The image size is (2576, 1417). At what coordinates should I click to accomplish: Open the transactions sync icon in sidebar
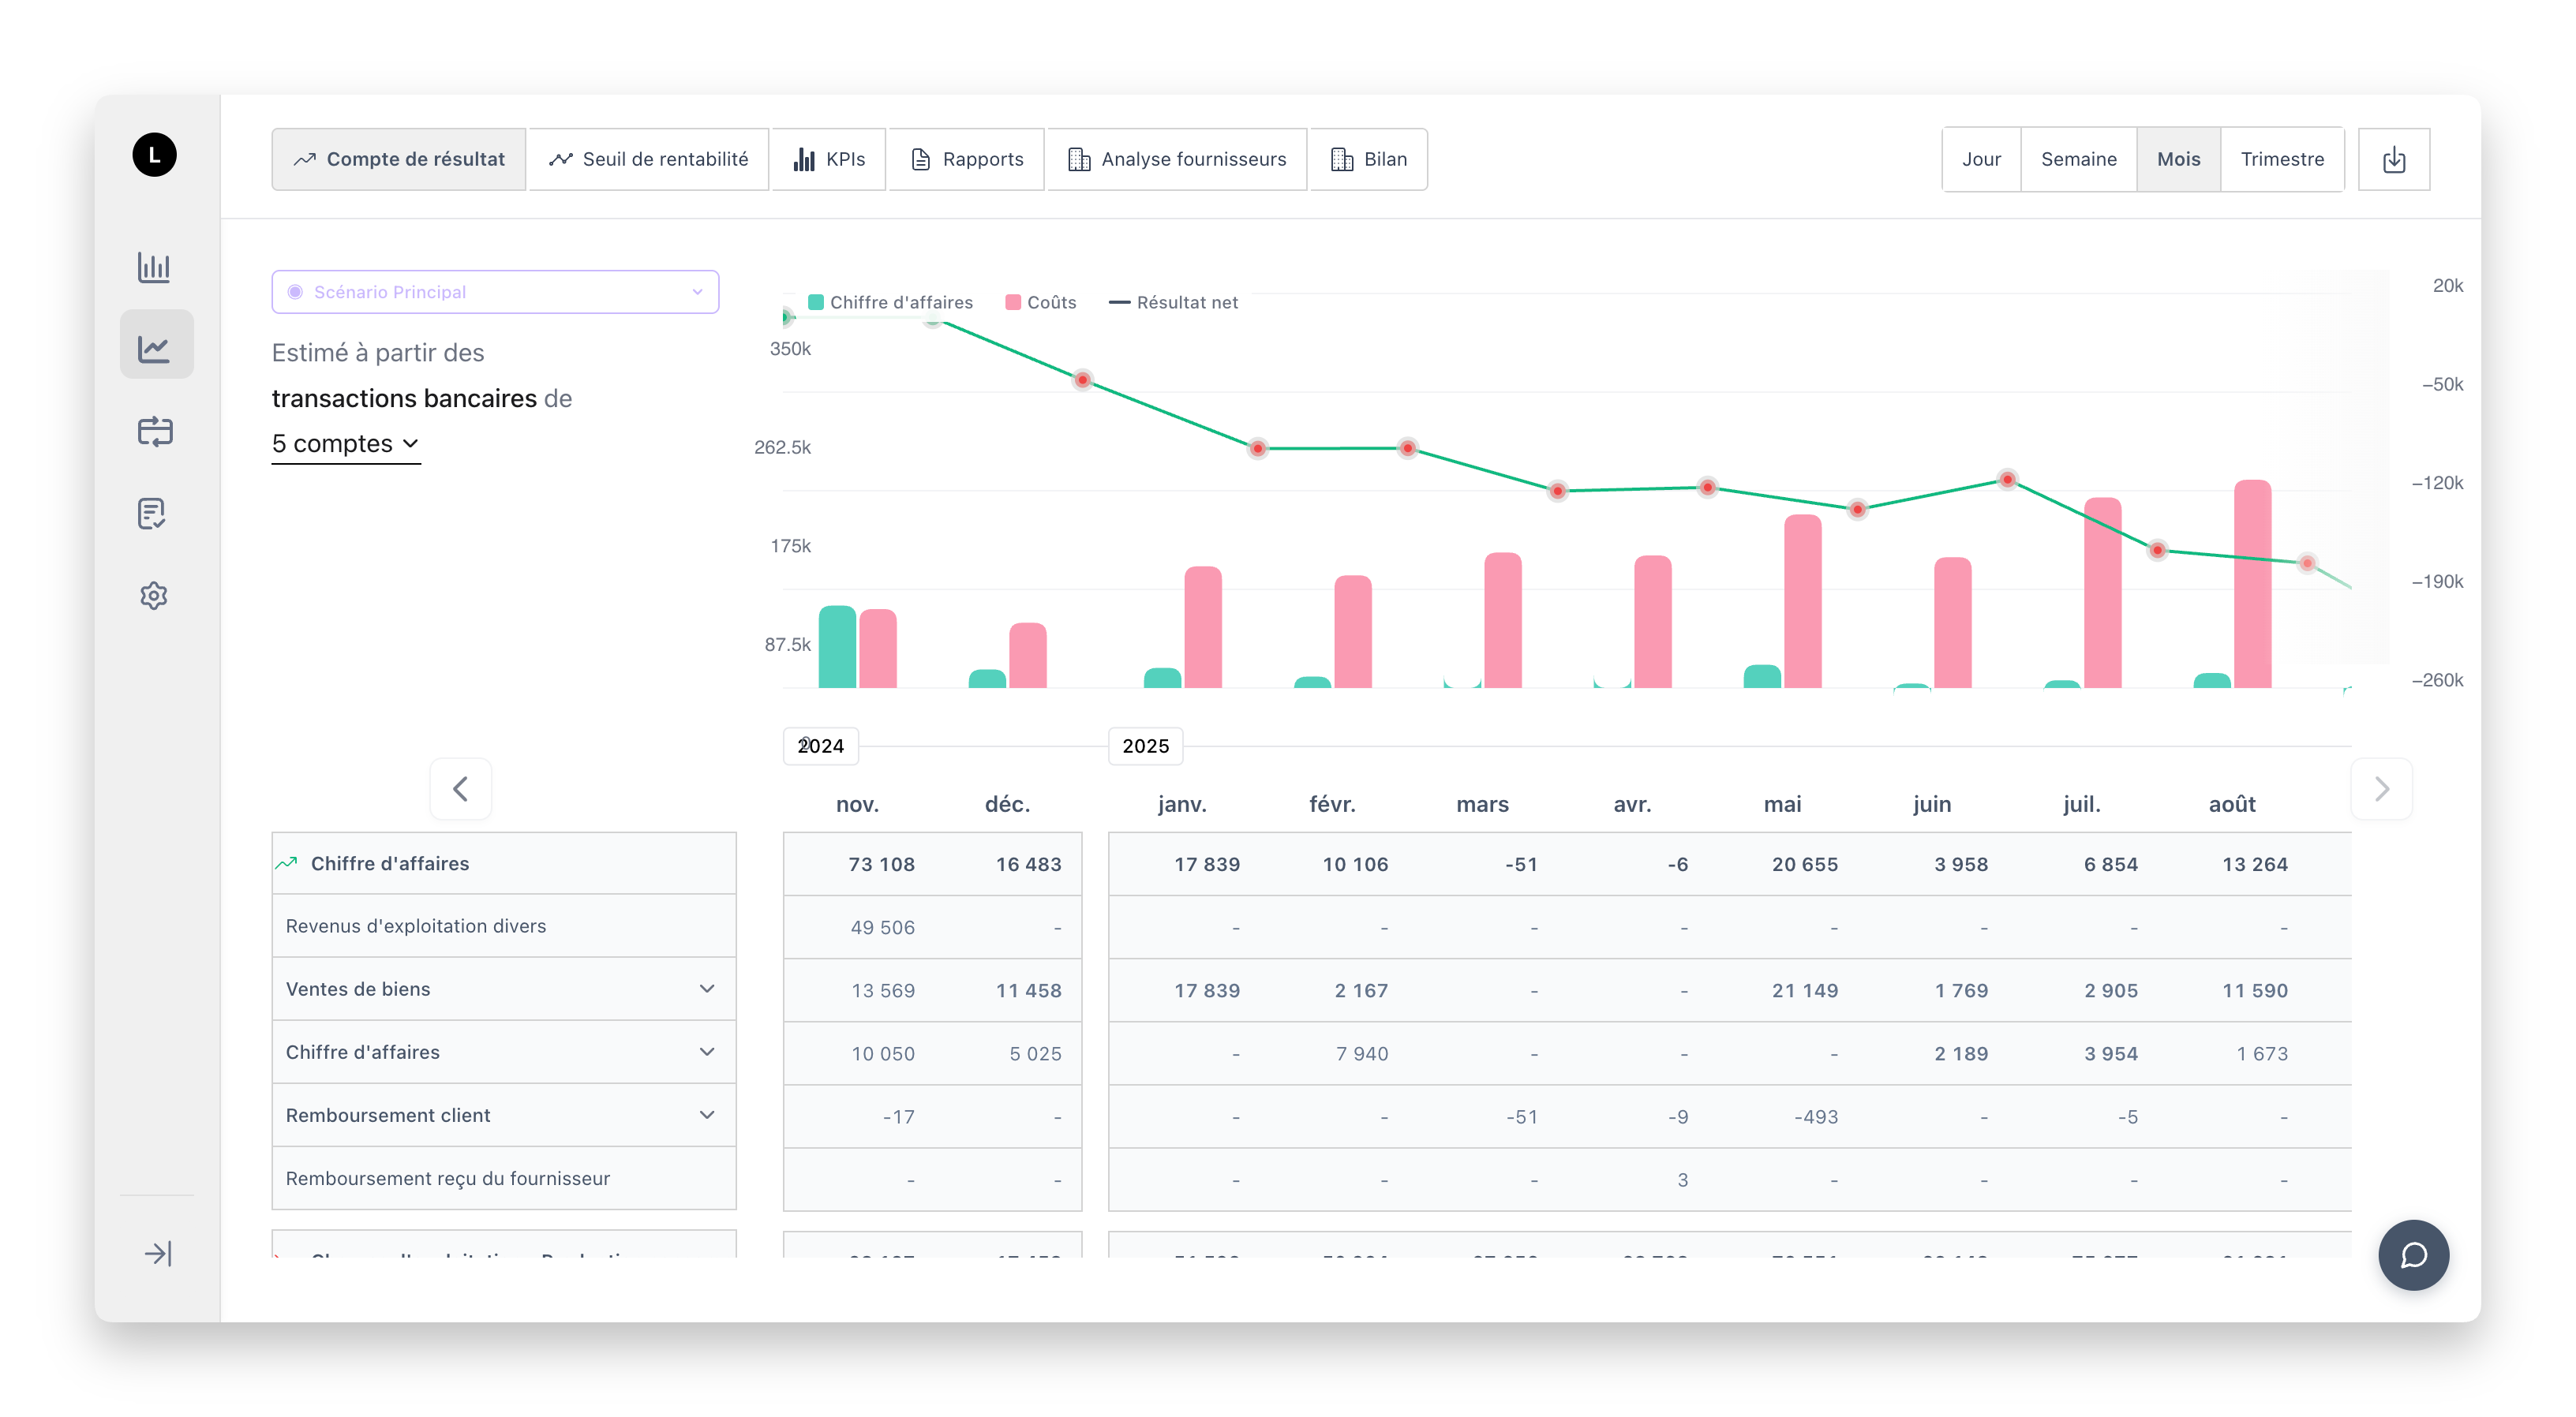155,432
